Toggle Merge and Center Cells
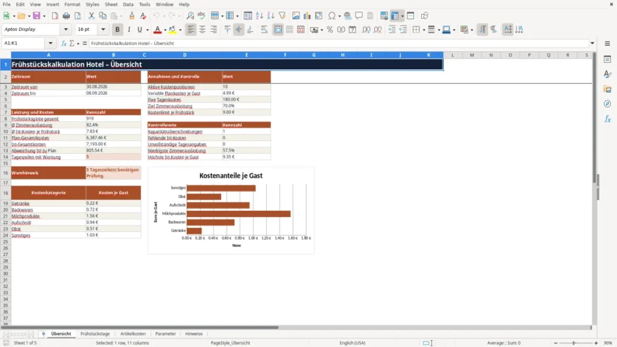The width and height of the screenshot is (617, 347). pos(278,30)
